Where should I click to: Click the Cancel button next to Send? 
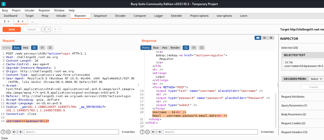point(31,29)
